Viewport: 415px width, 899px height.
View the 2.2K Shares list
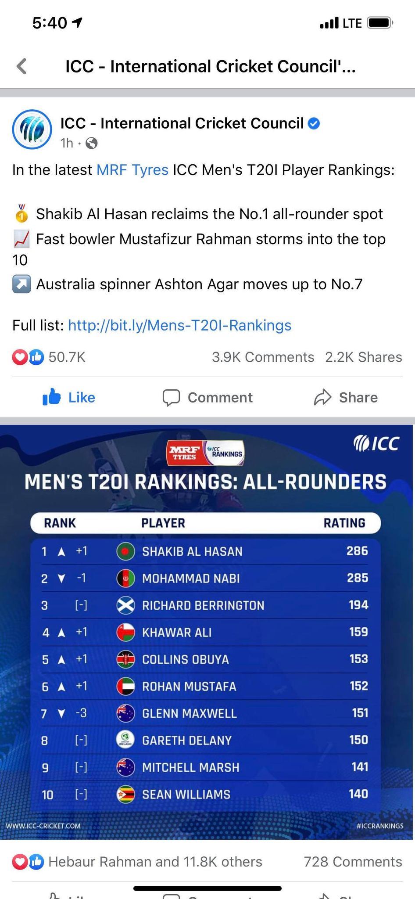pyautogui.click(x=363, y=357)
